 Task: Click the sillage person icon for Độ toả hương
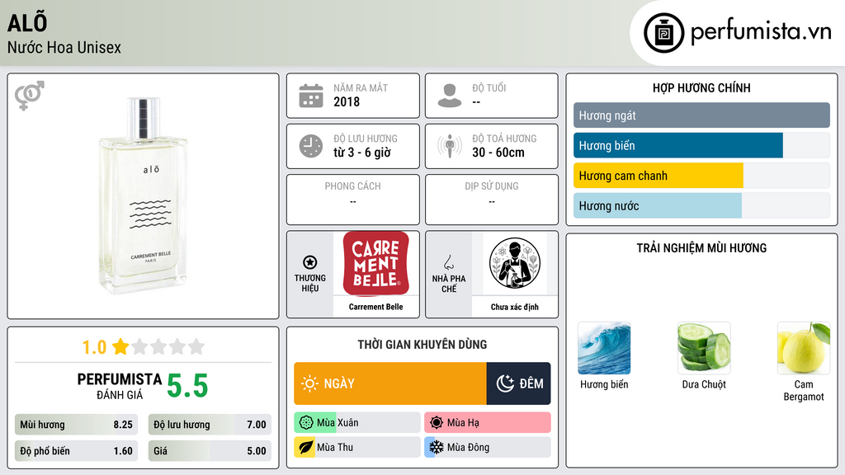450,146
